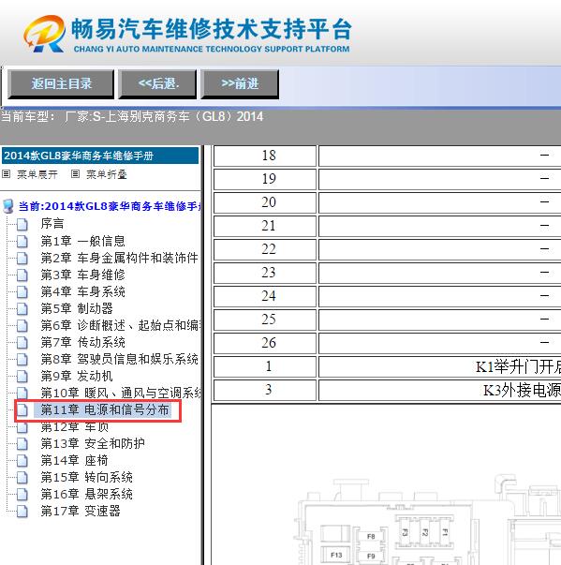Image resolution: width=561 pixels, height=565 pixels.
Task: Click the computer icon beside the root node
Action: tap(7, 206)
